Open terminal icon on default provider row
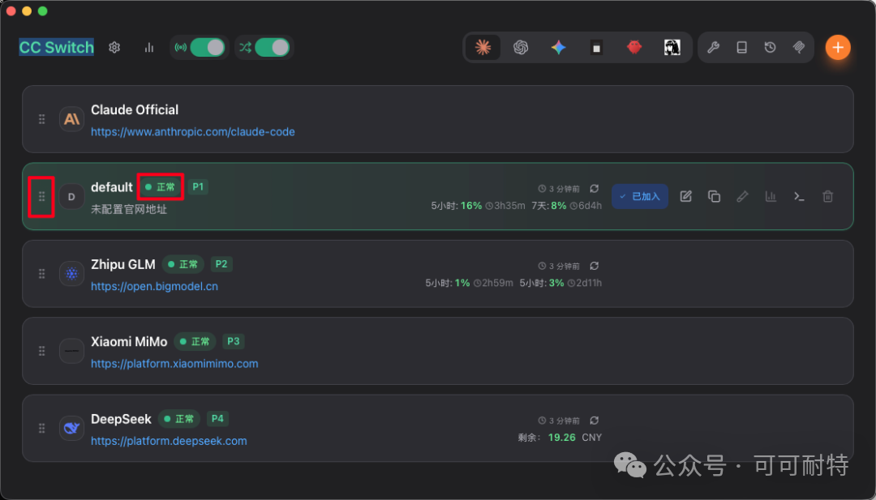Viewport: 876px width, 500px height. tap(800, 196)
